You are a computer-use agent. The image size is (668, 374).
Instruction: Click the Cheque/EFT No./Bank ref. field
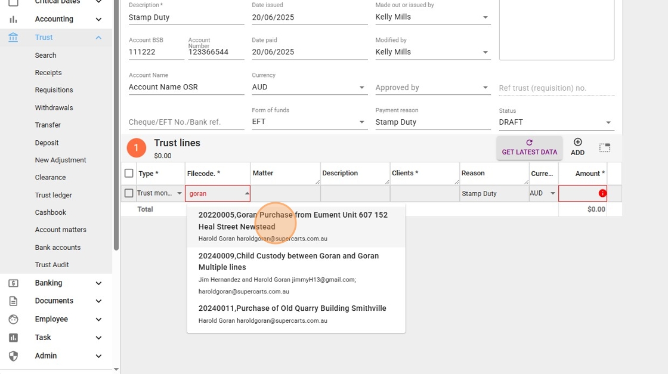tap(186, 122)
